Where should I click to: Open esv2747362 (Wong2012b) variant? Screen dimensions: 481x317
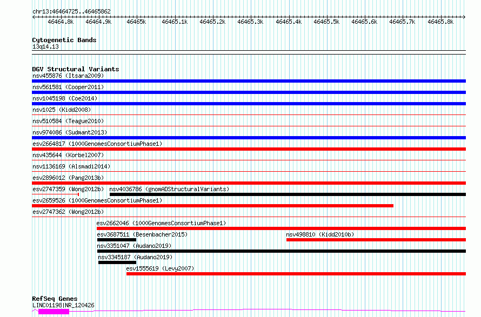68,212
